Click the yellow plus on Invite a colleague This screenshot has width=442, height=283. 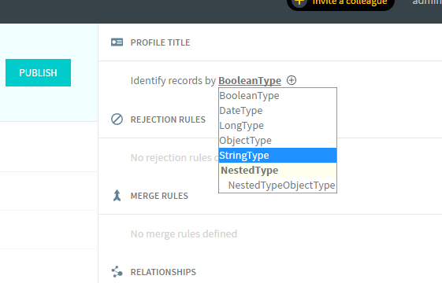(x=299, y=2)
